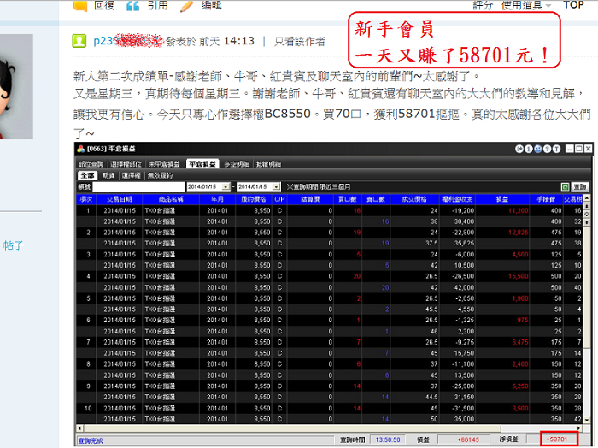Viewport: 598px width, 448px height.
Task: Switch to the 抵繳明細 tab
Action: [268, 164]
